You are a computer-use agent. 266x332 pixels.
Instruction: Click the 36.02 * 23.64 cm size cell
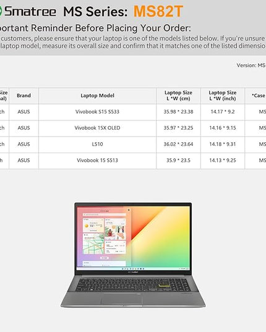point(178,144)
